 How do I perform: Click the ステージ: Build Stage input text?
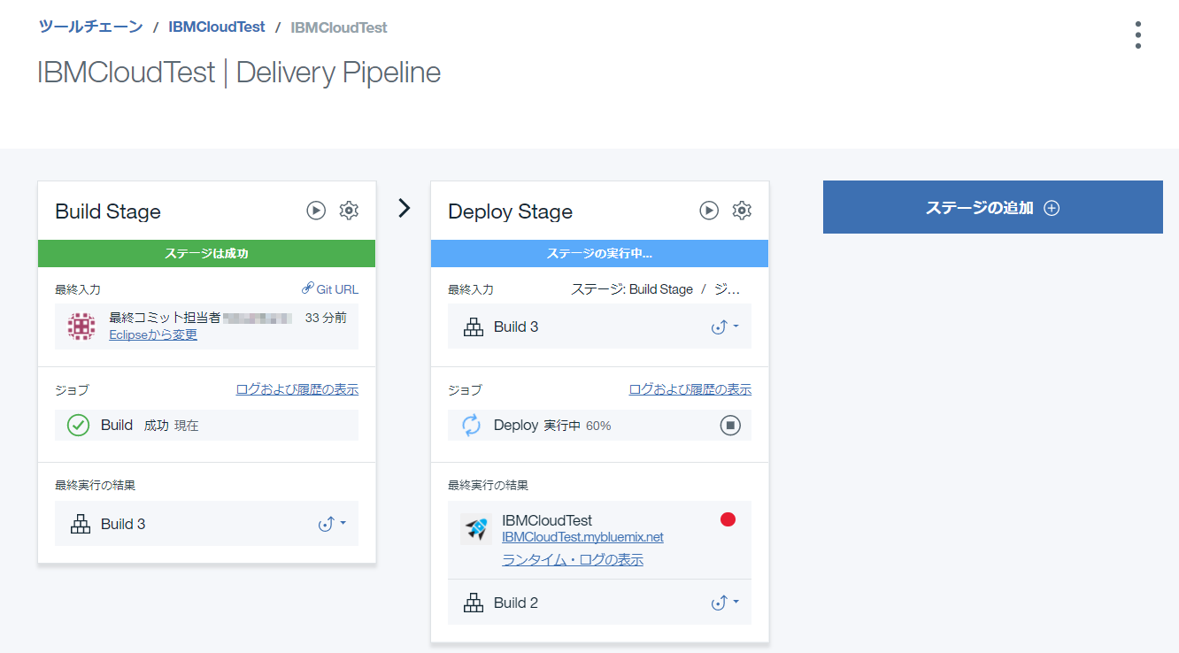656,289
